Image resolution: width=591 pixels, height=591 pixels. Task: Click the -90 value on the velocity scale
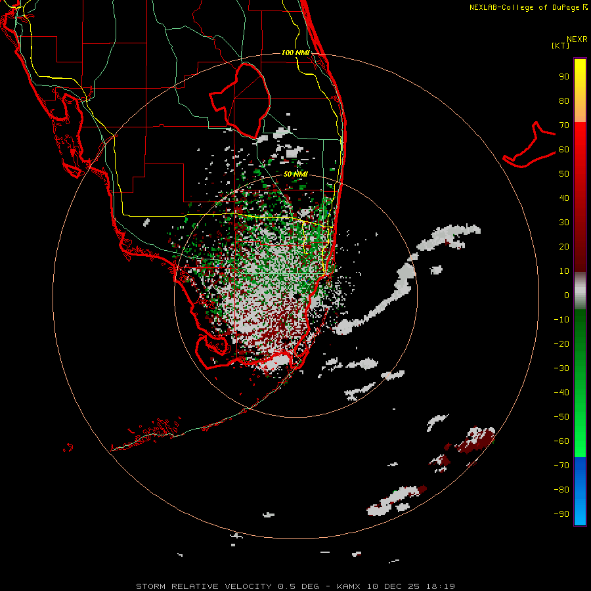(x=561, y=514)
